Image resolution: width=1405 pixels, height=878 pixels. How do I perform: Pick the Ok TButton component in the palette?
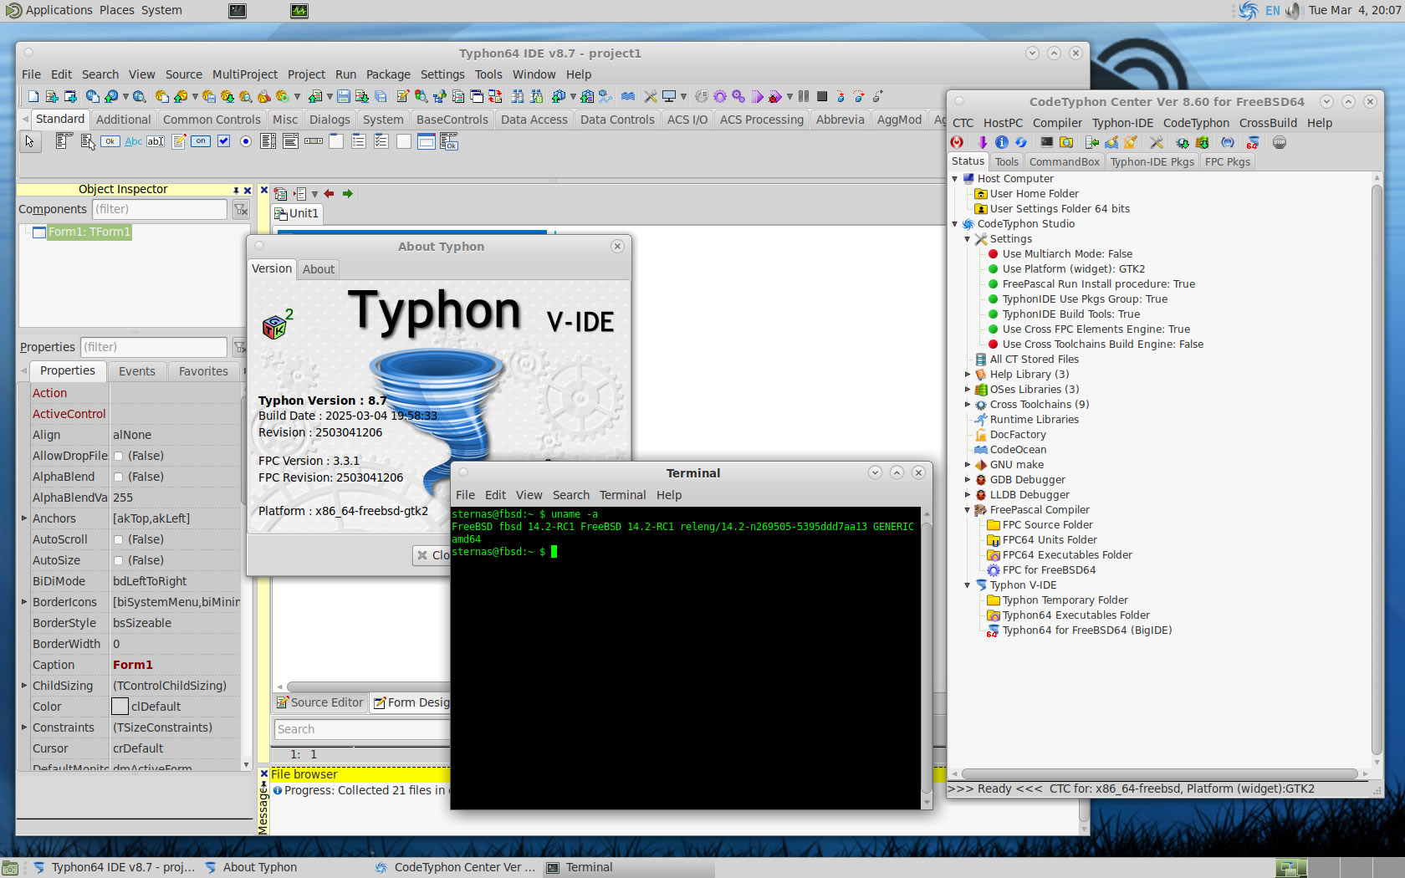pyautogui.click(x=110, y=141)
